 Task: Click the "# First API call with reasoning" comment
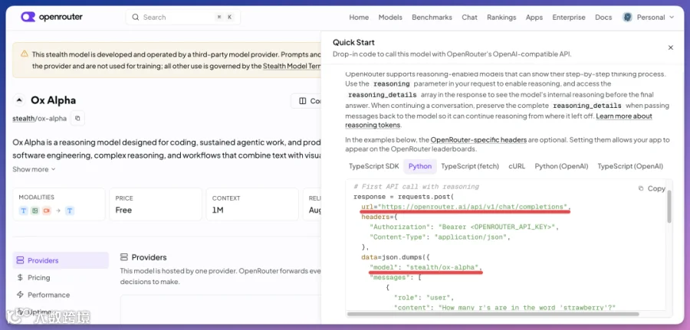pyautogui.click(x=416, y=187)
